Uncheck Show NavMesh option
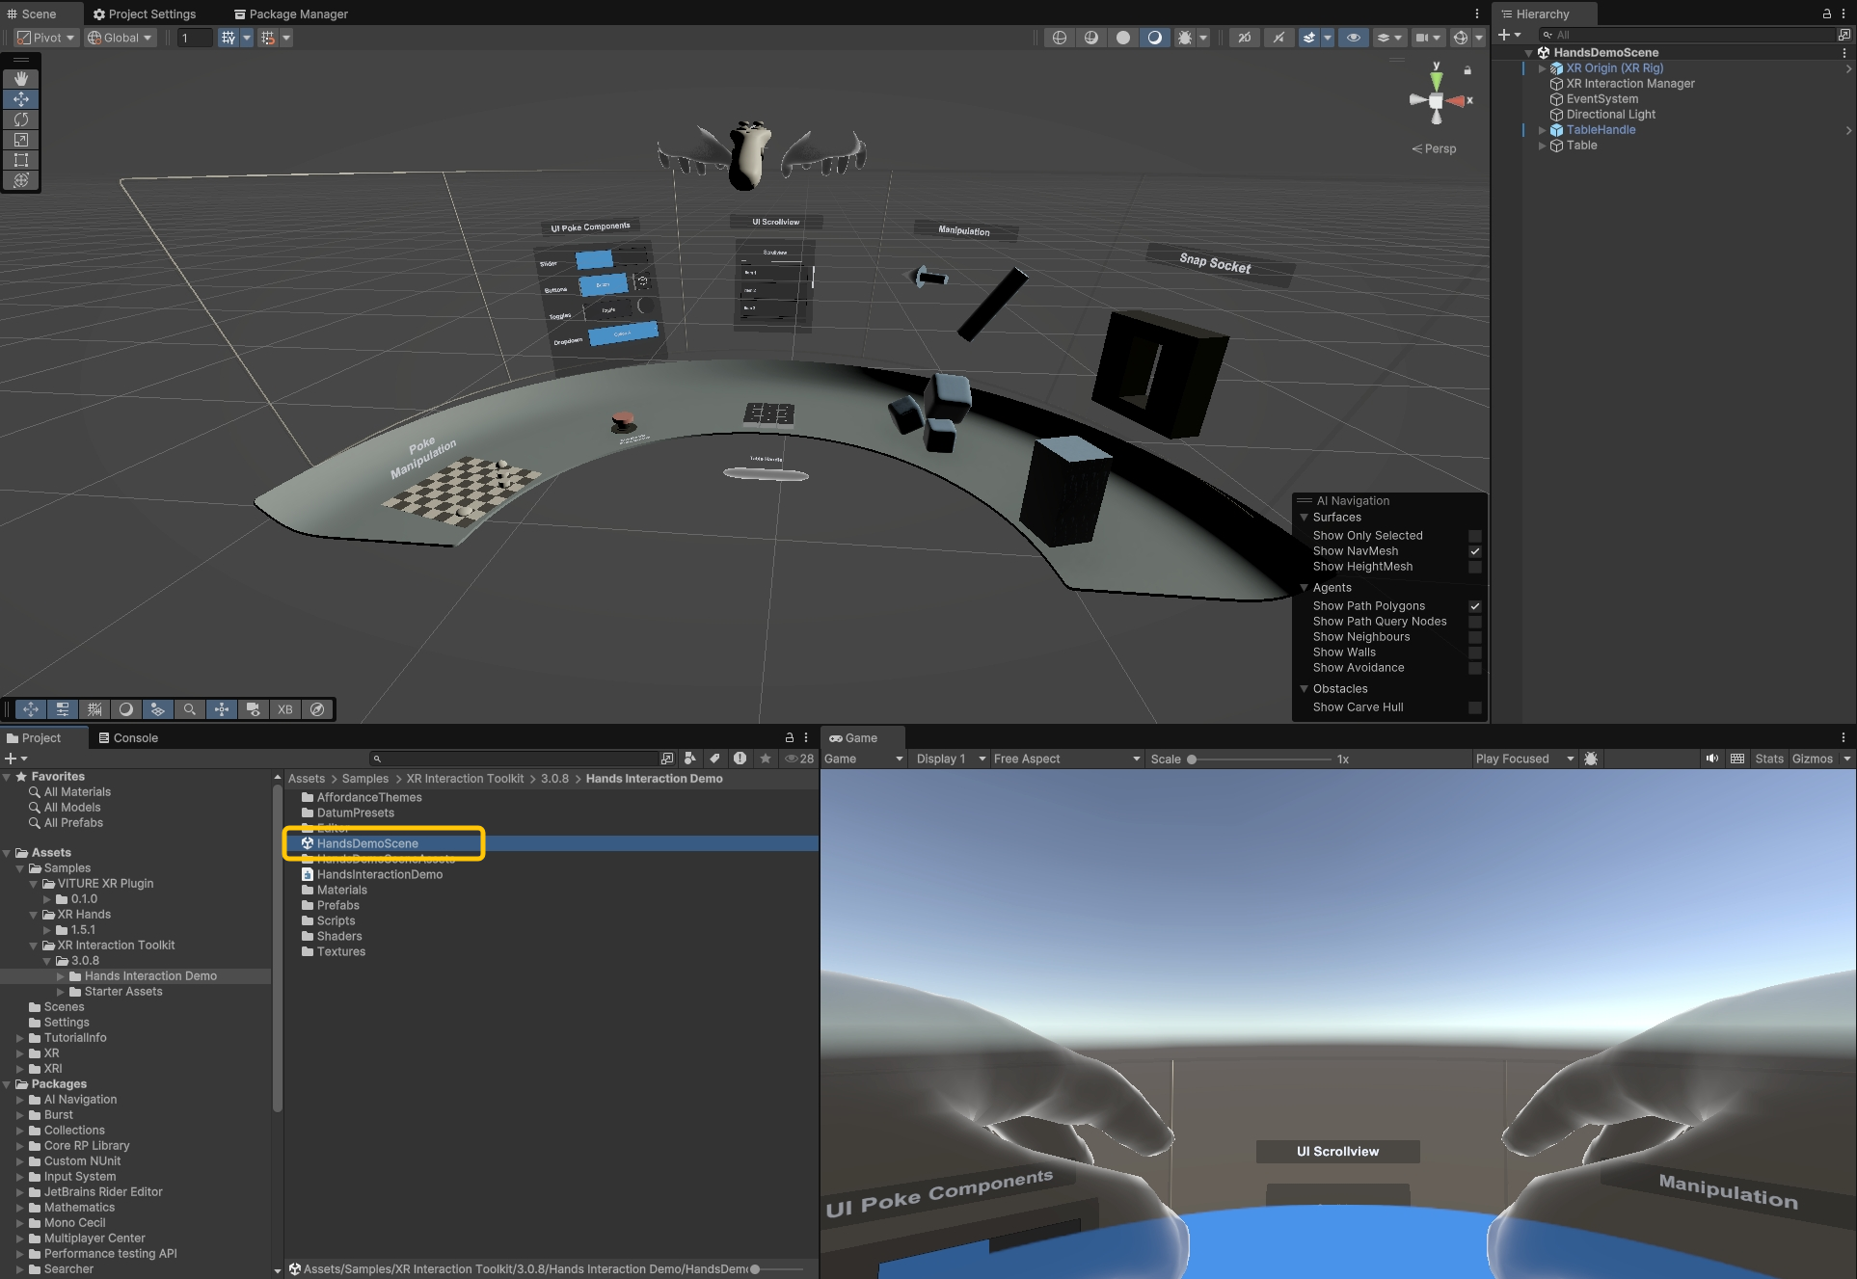The height and width of the screenshot is (1279, 1857). click(x=1474, y=551)
